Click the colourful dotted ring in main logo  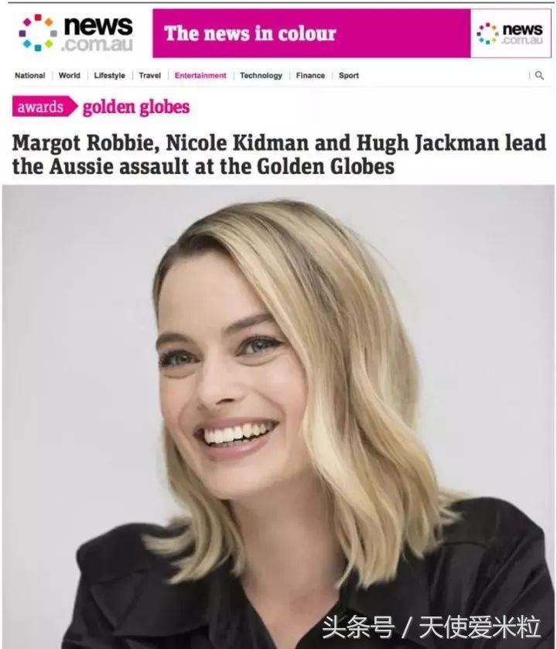click(x=38, y=33)
